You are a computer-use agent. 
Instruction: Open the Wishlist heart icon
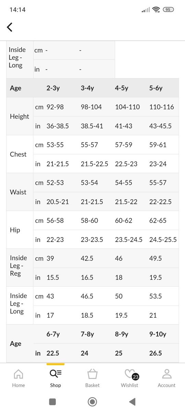click(x=129, y=374)
